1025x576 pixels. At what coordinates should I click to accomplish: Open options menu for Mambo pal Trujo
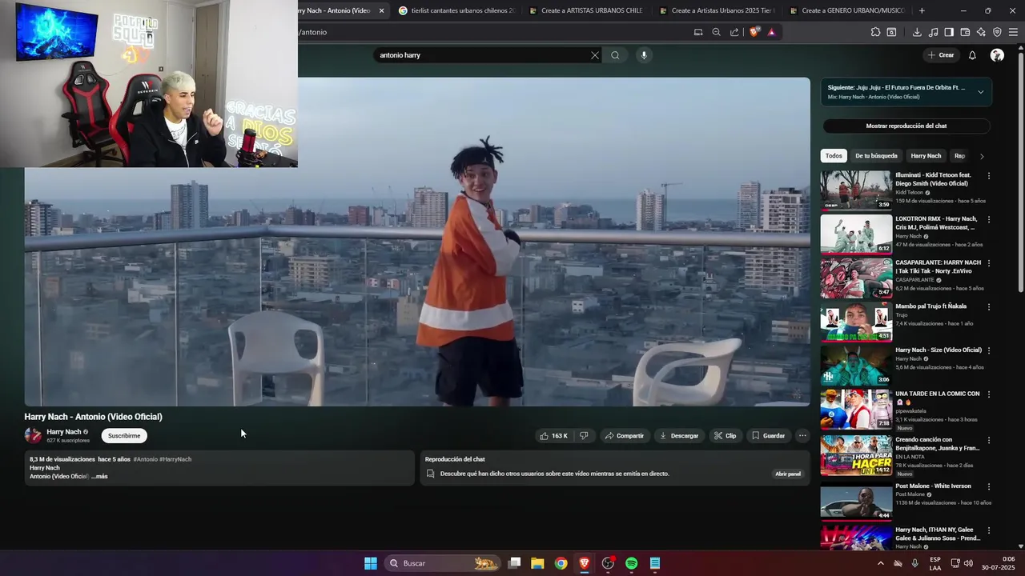click(988, 307)
